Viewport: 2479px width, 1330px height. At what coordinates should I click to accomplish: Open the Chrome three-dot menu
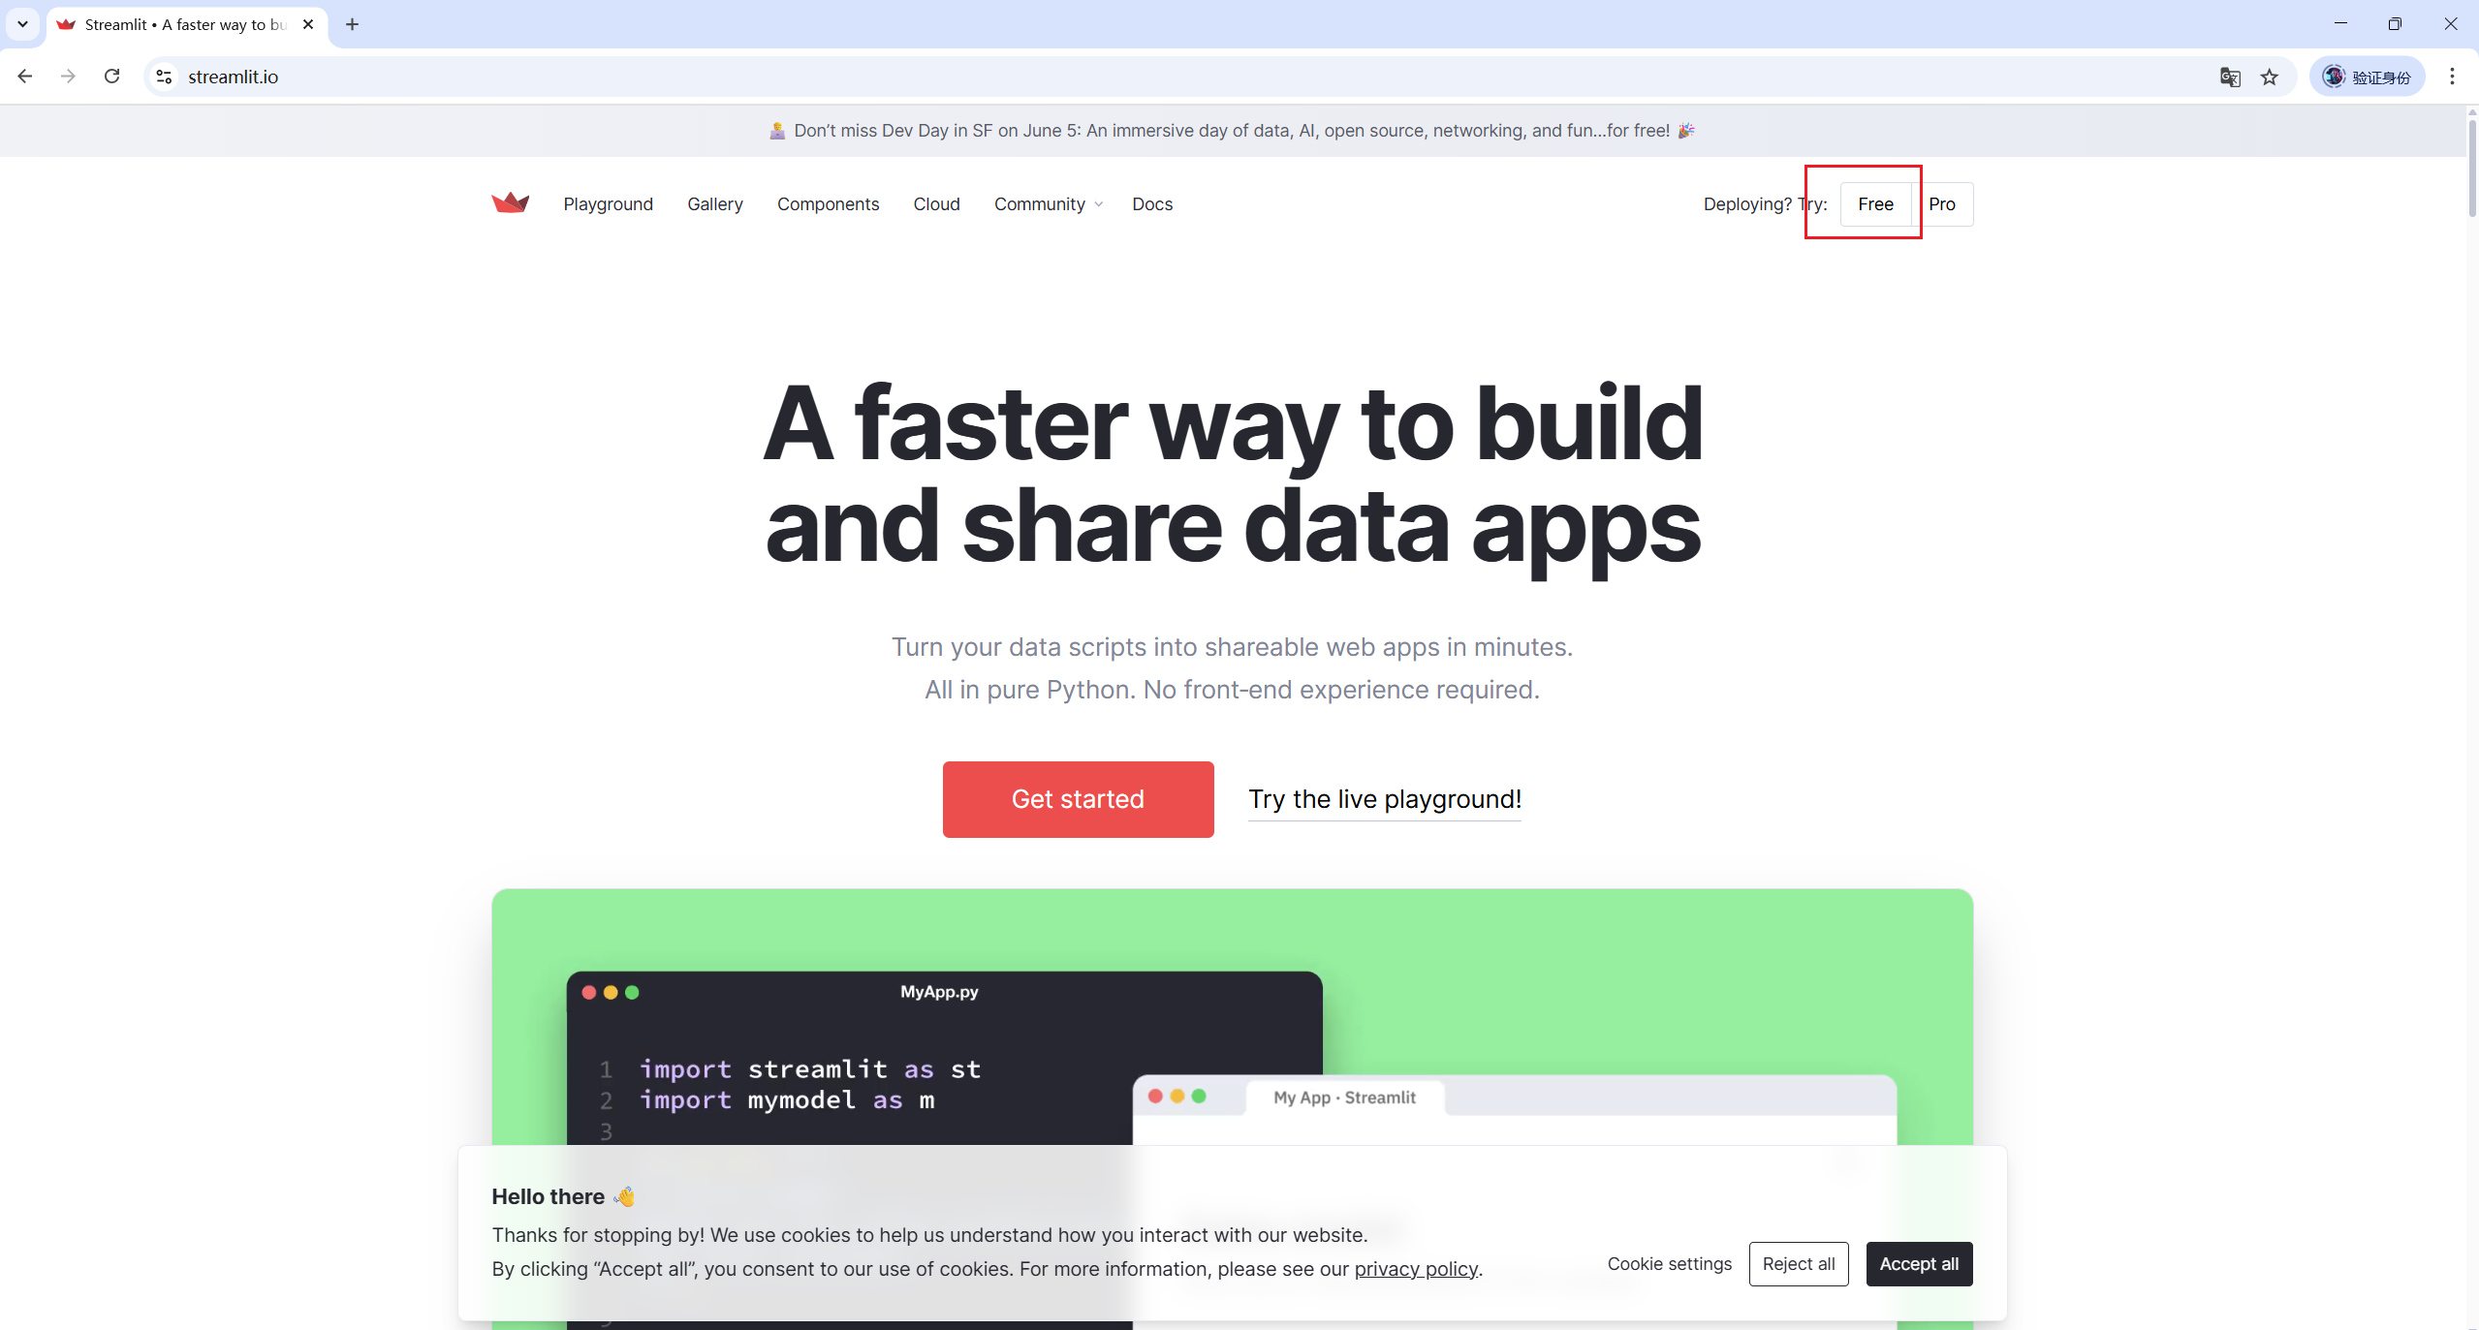[2452, 77]
